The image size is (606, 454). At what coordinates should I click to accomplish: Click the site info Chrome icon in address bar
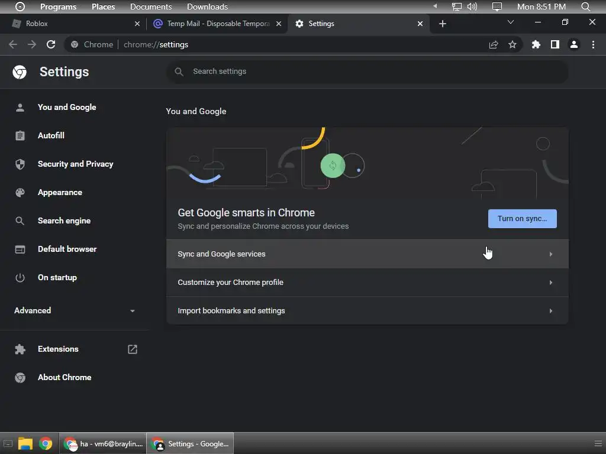tap(75, 45)
